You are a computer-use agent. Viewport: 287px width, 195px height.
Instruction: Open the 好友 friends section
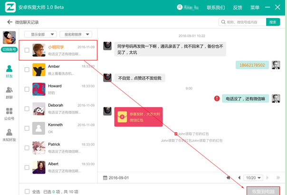coord(9,72)
